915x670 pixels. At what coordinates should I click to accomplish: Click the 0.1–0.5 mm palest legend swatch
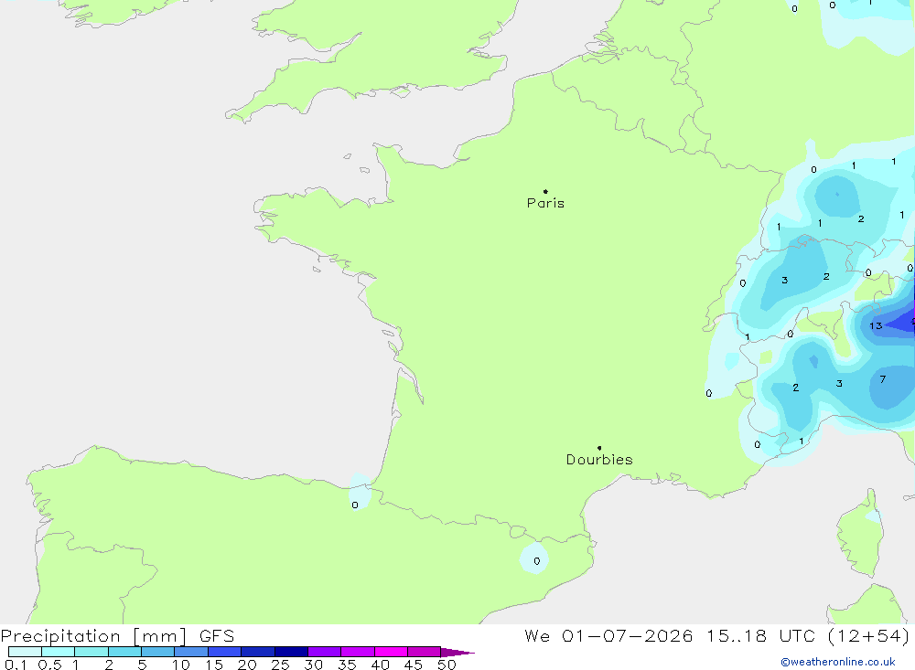pyautogui.click(x=25, y=652)
